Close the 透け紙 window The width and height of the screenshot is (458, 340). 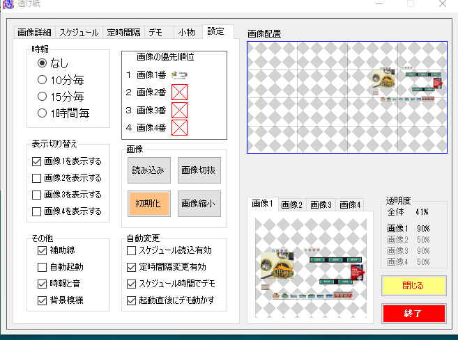443,3
